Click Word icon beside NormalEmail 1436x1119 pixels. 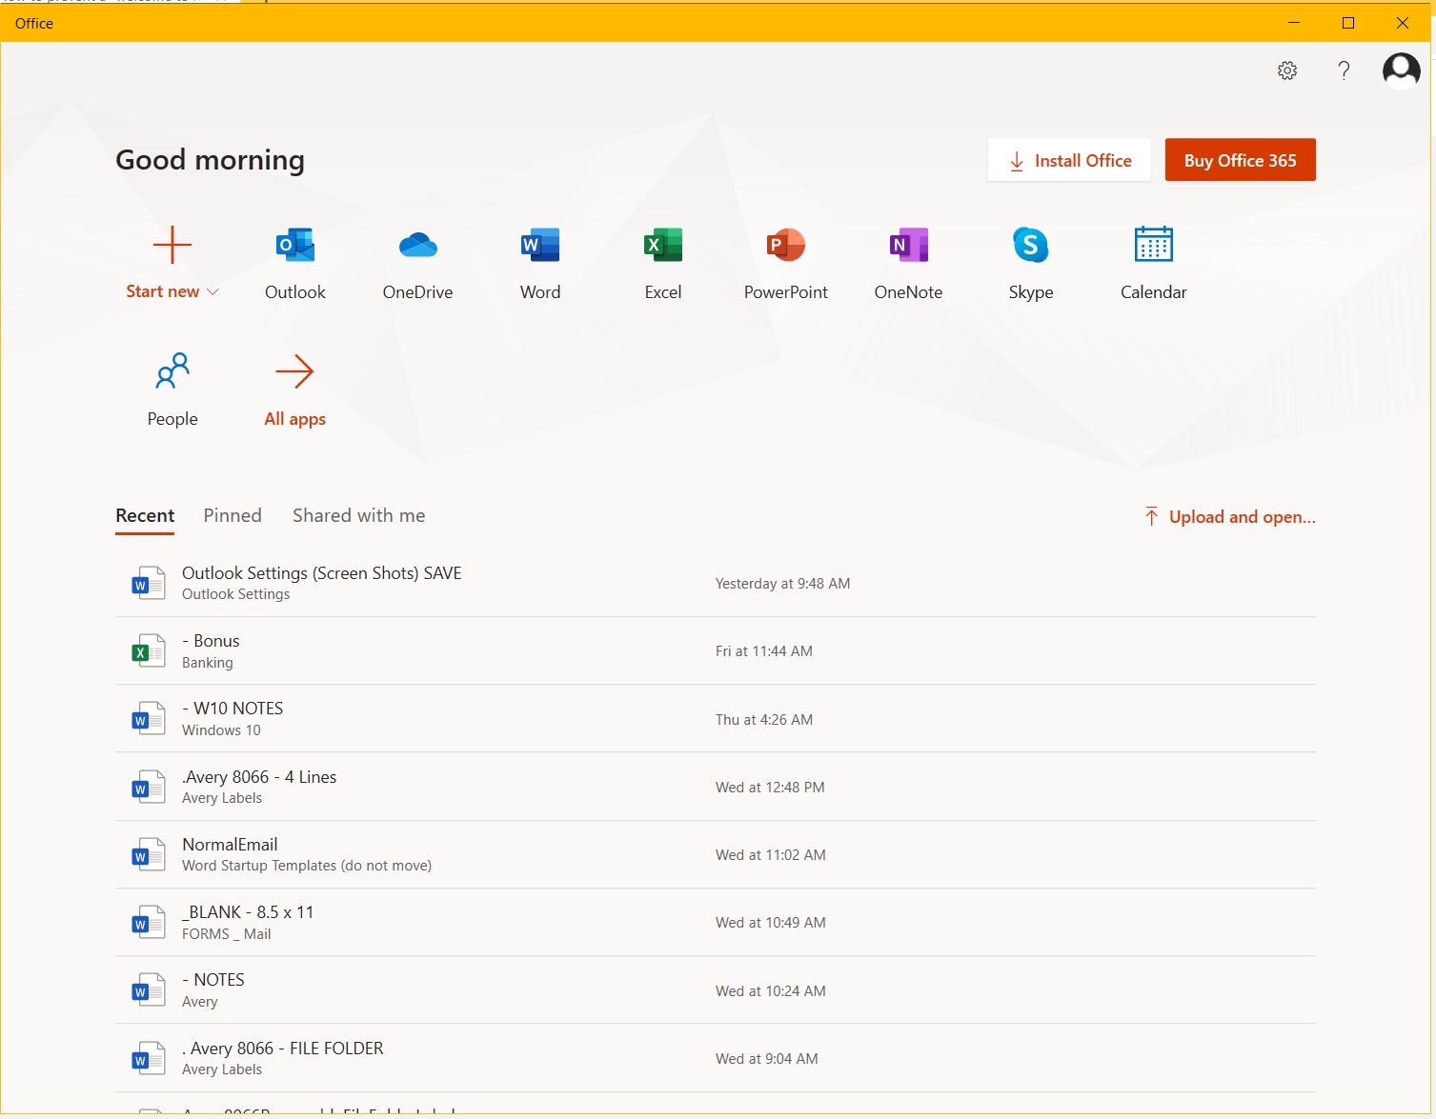[x=148, y=854]
